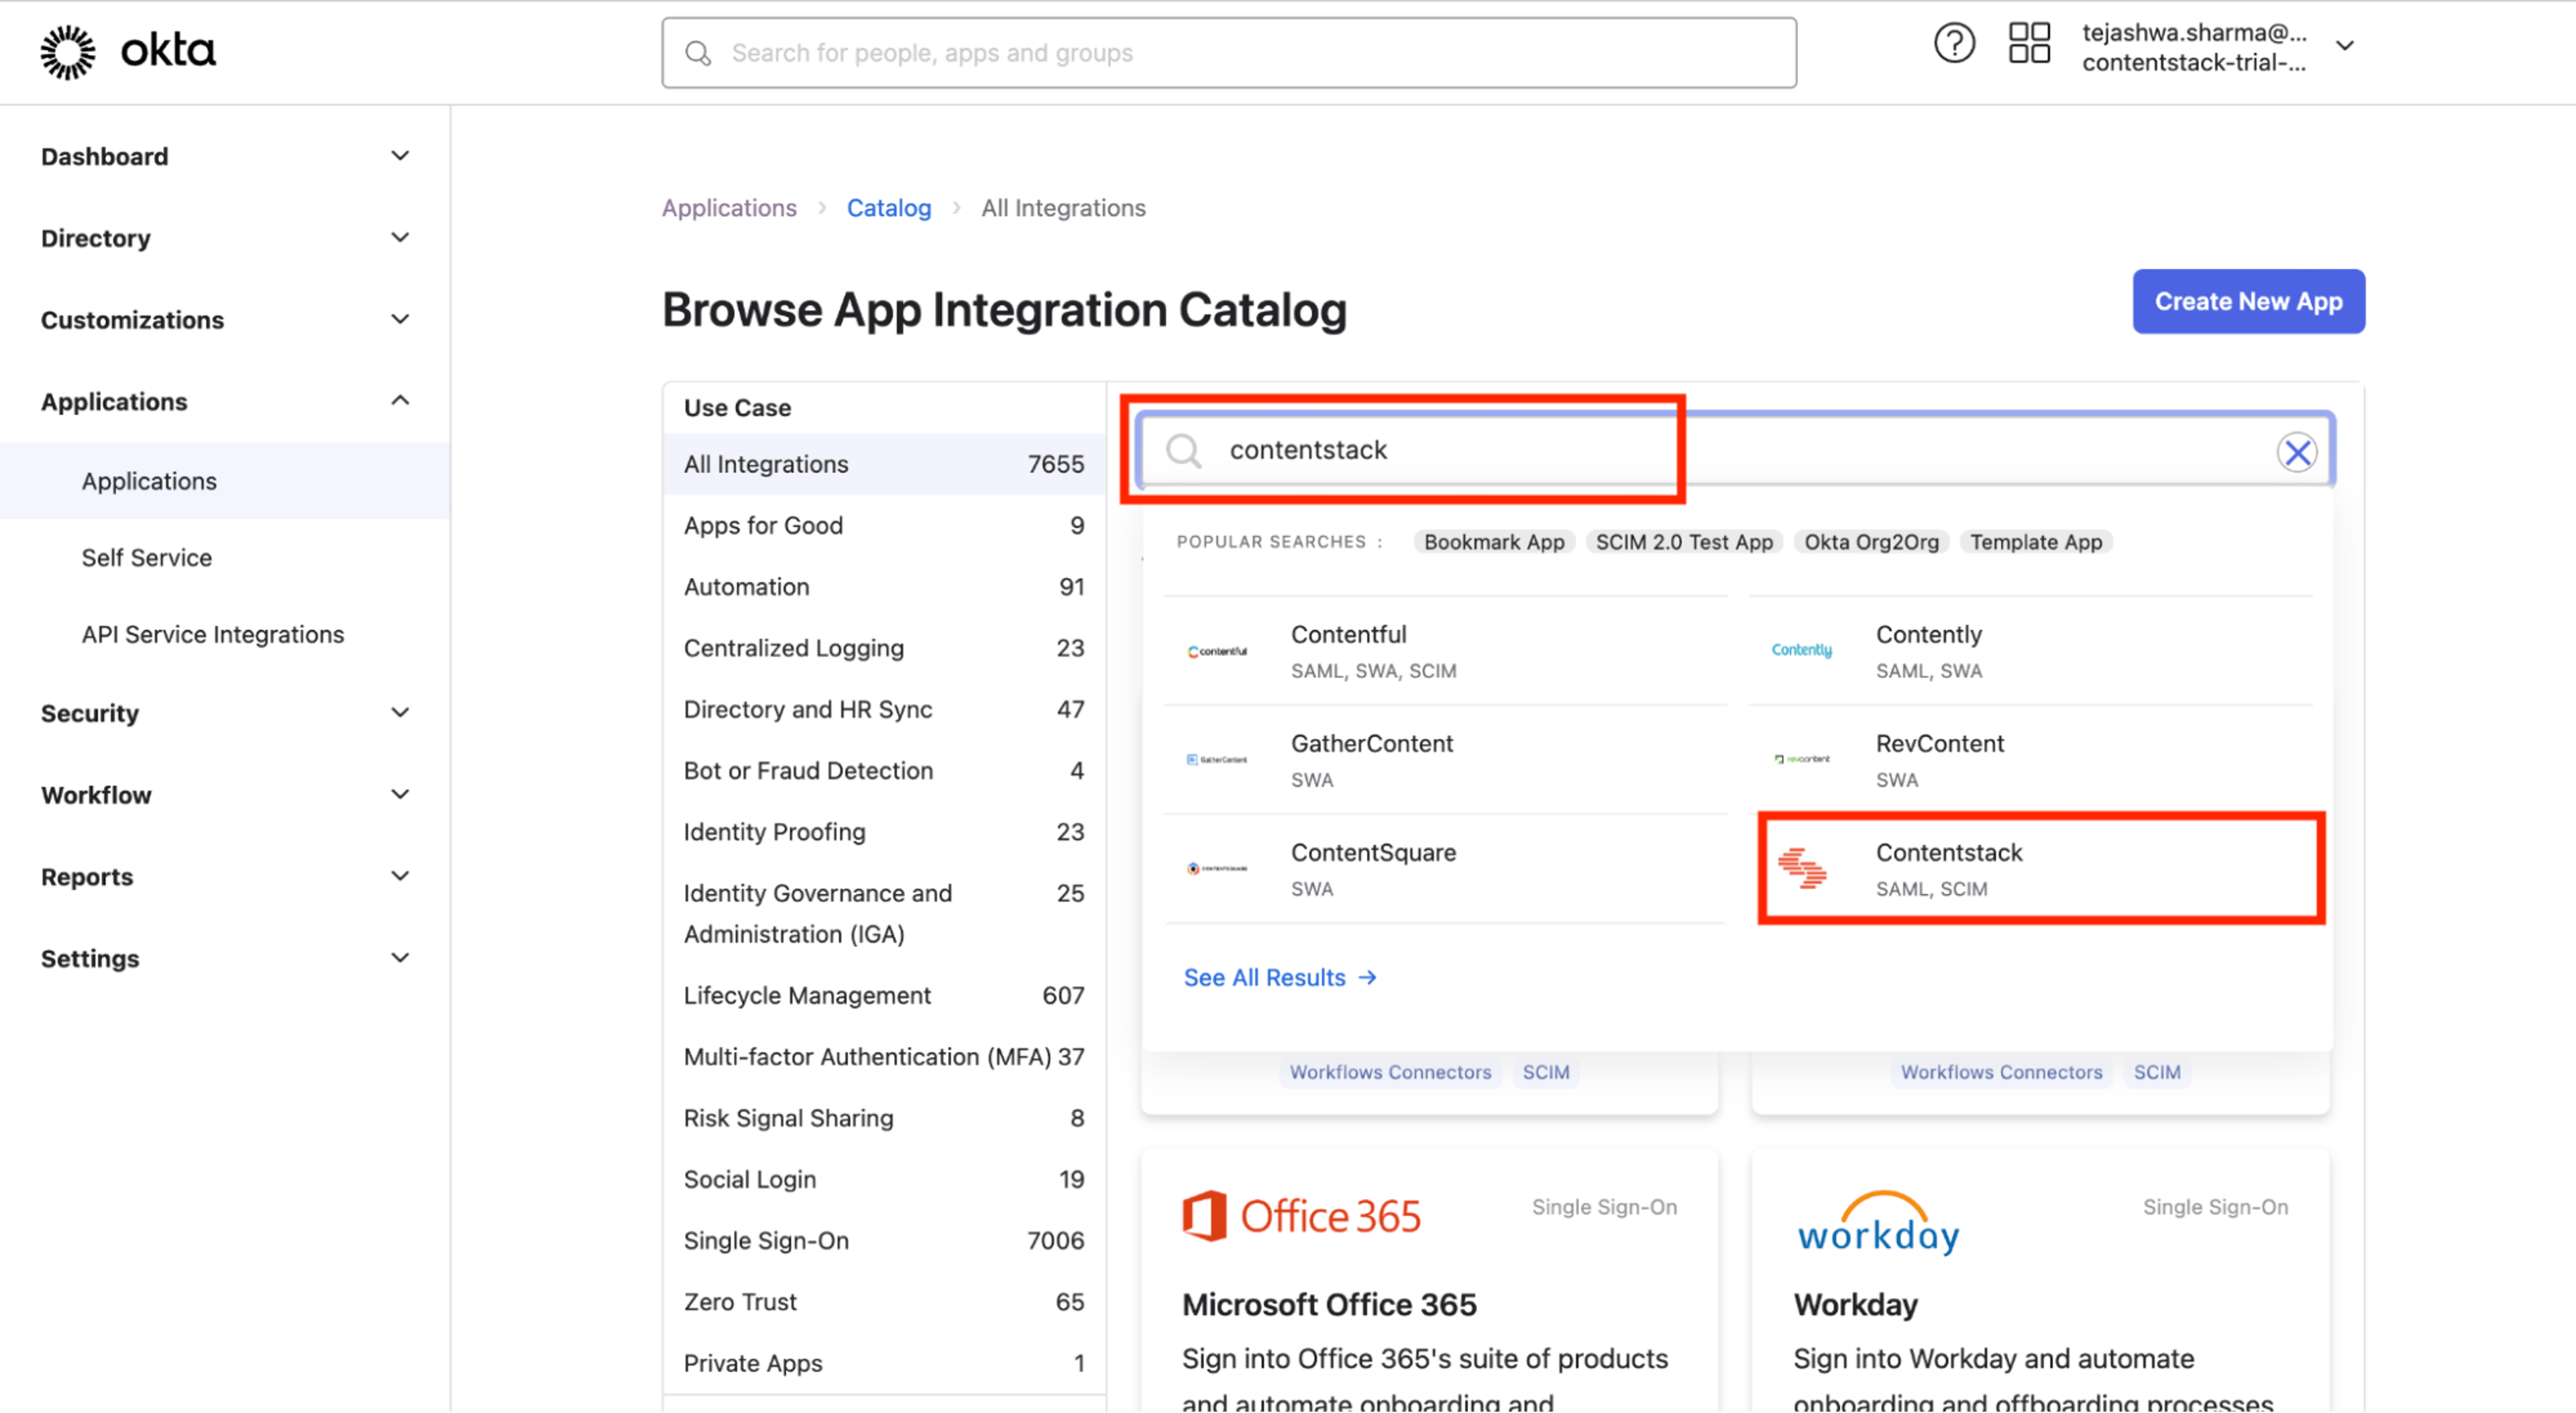The width and height of the screenshot is (2576, 1413).
Task: Select the RevContent logo result
Action: pyautogui.click(x=1802, y=759)
